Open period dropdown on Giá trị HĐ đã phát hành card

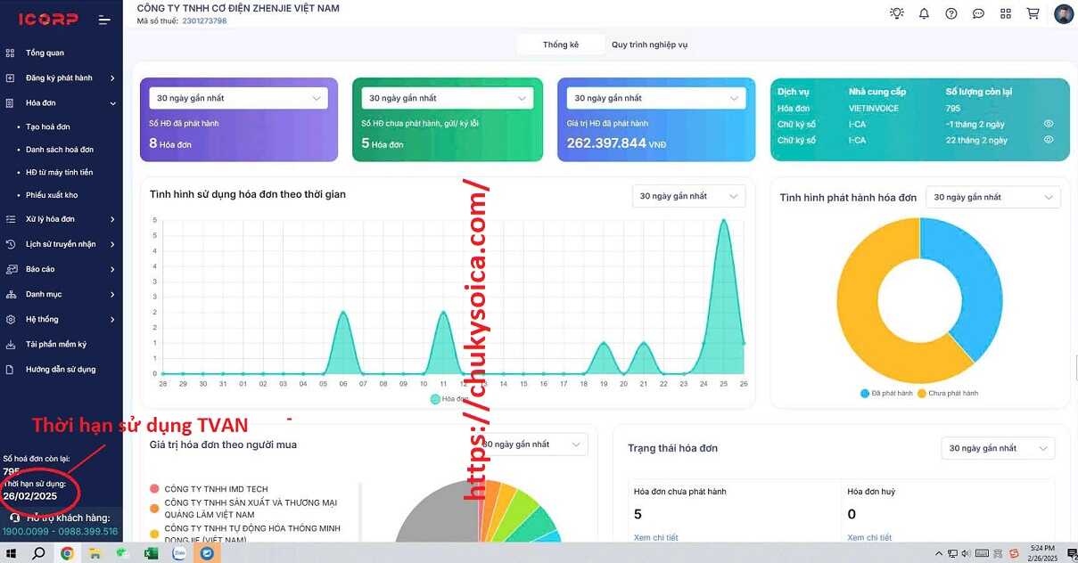[x=656, y=98]
